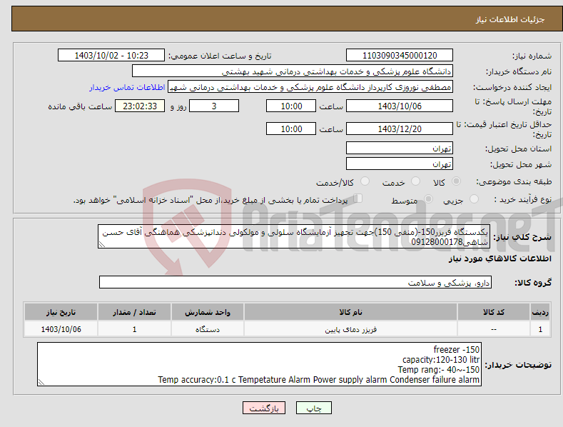Click the دستگاه unit cell
The image size is (563, 427).
[208, 329]
